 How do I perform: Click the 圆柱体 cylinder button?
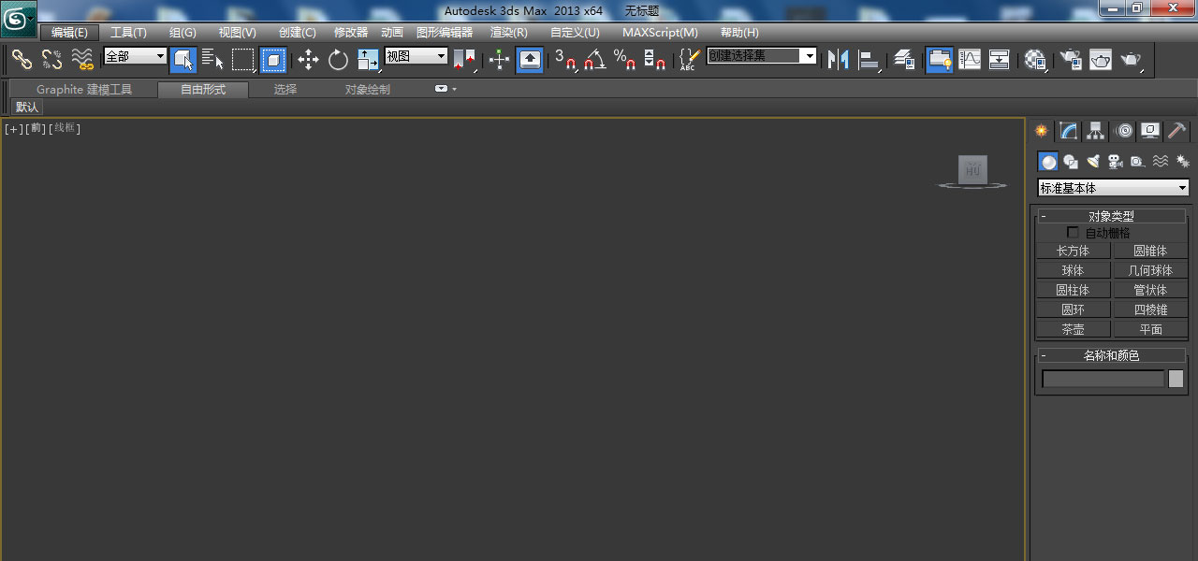[x=1074, y=290]
